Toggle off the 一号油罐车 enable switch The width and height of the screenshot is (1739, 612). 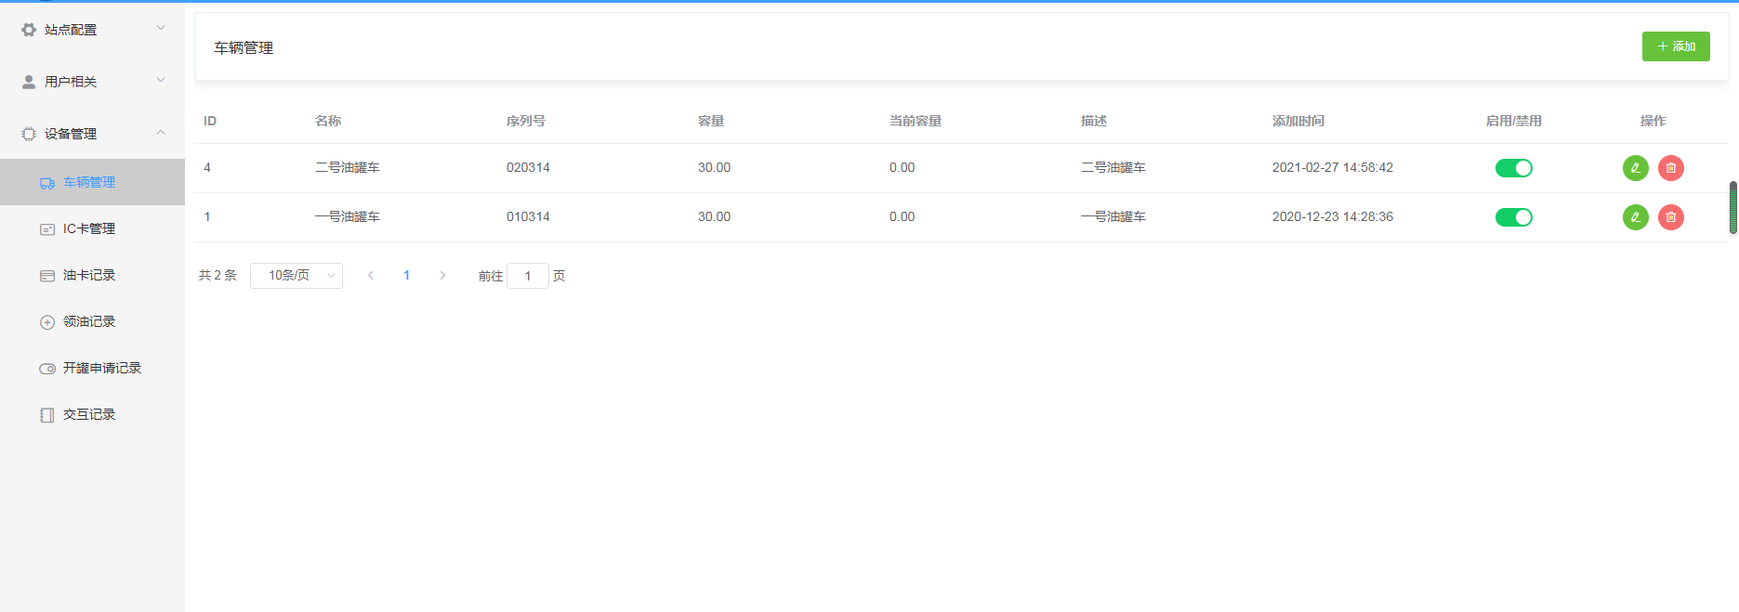[x=1513, y=217]
